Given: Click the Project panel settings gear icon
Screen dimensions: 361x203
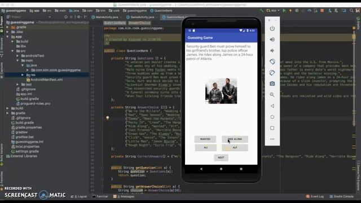Looking at the screenshot, I should tap(78, 17).
